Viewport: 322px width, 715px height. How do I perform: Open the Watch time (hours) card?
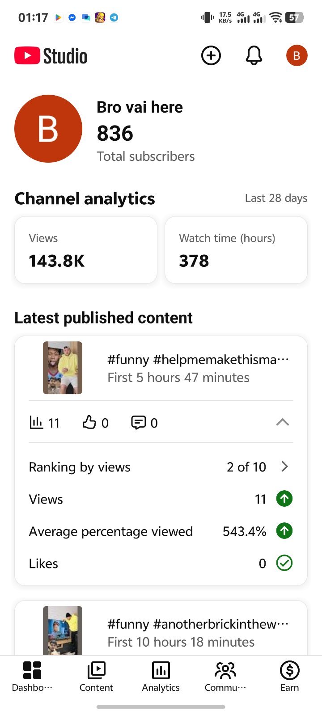coord(236,250)
